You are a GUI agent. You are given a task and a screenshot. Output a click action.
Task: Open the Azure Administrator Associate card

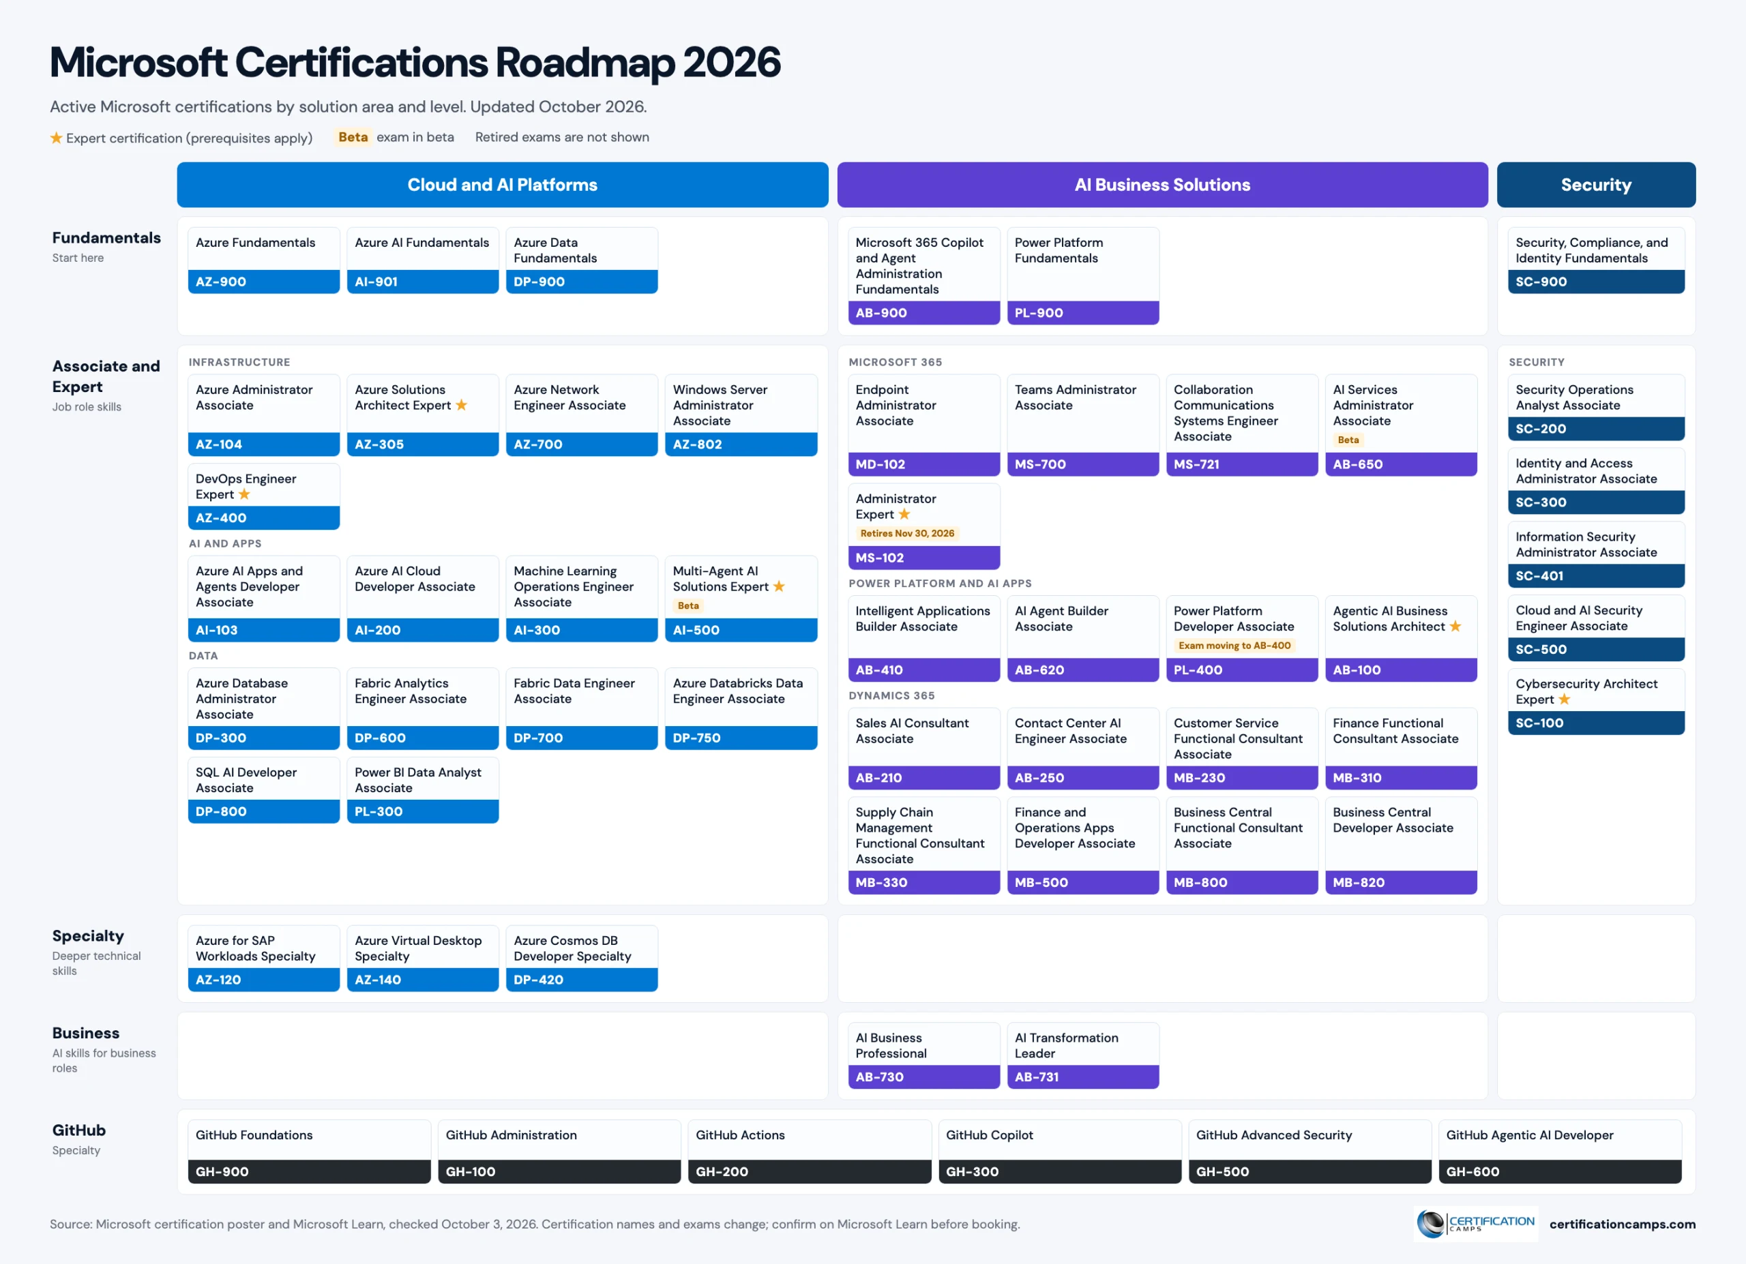click(264, 415)
